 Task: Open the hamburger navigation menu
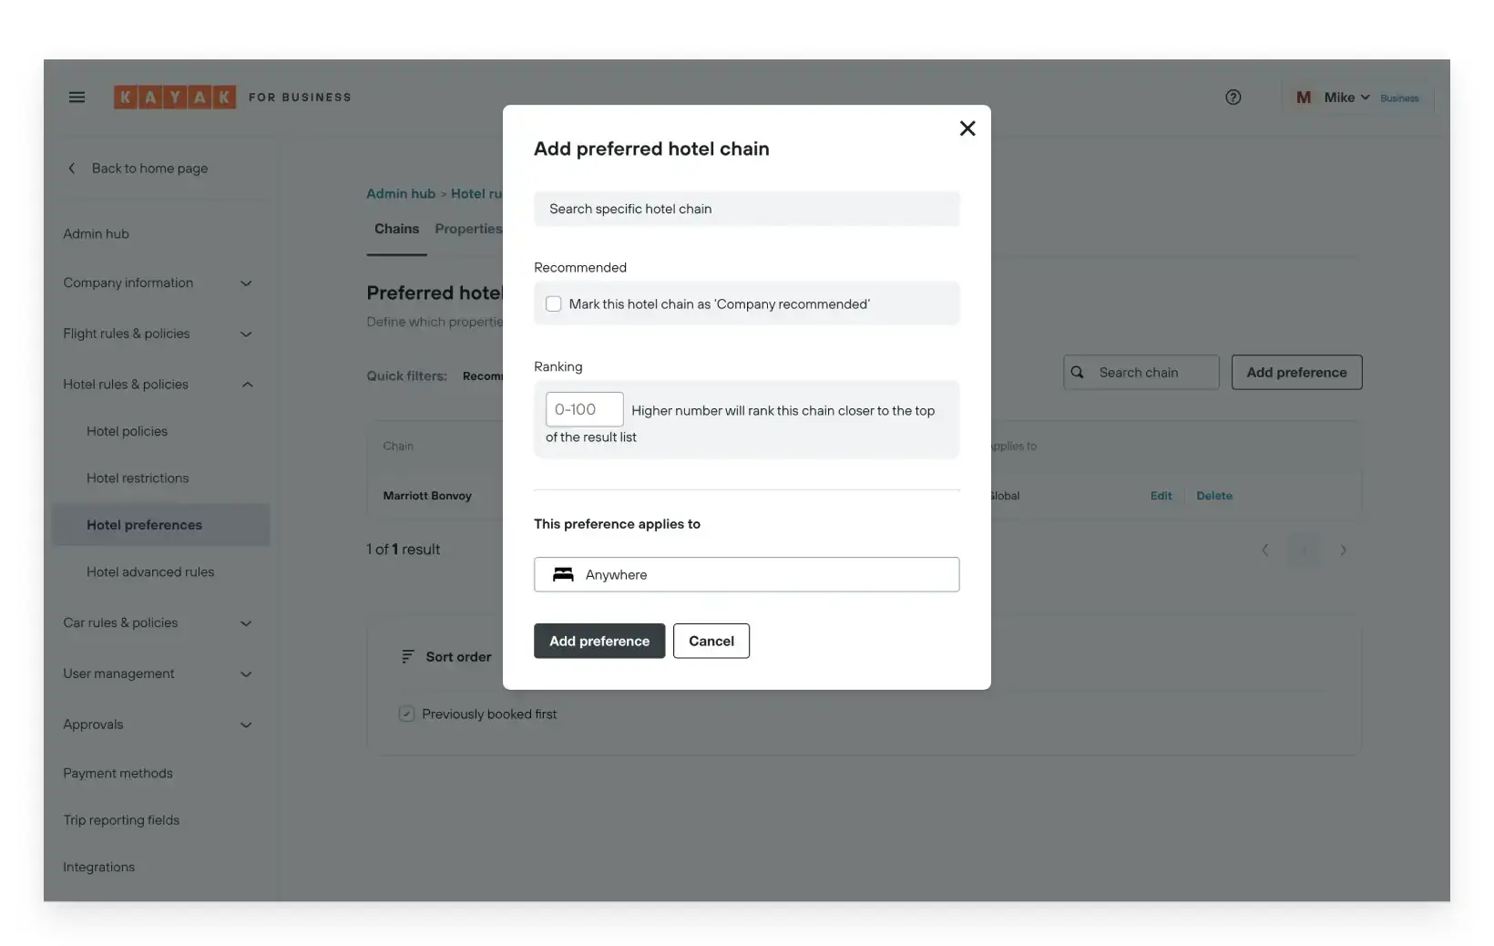[x=77, y=98]
